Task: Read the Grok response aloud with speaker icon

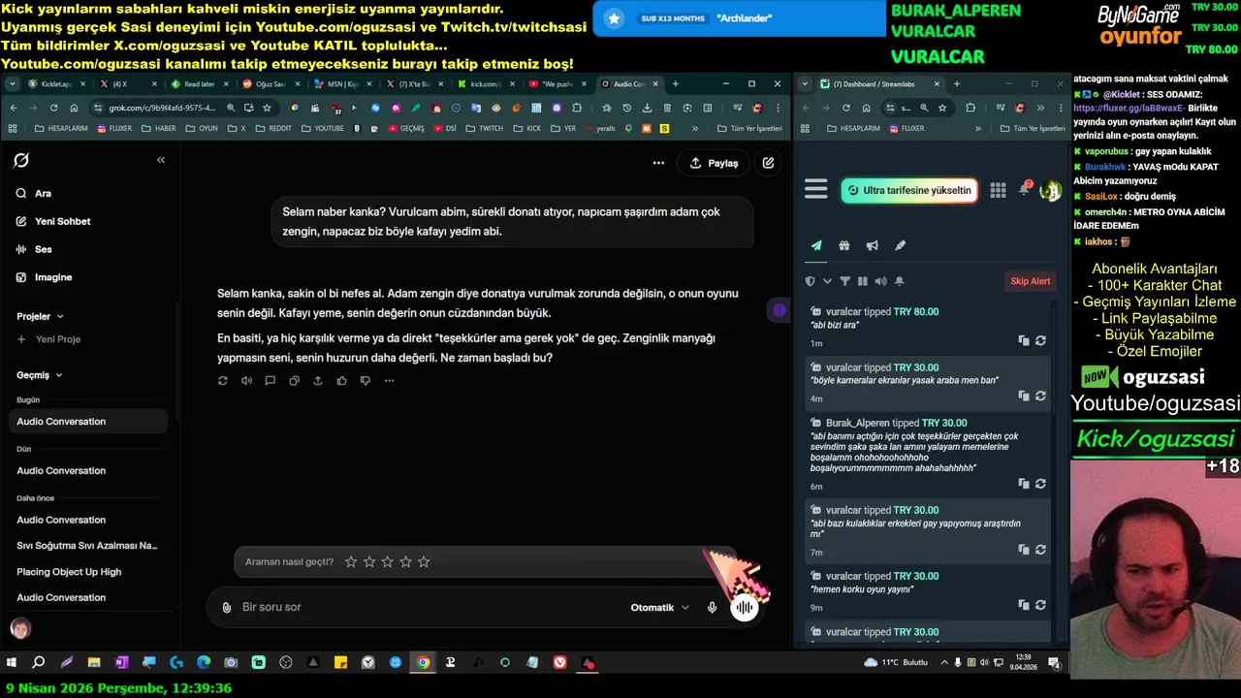Action: click(246, 381)
